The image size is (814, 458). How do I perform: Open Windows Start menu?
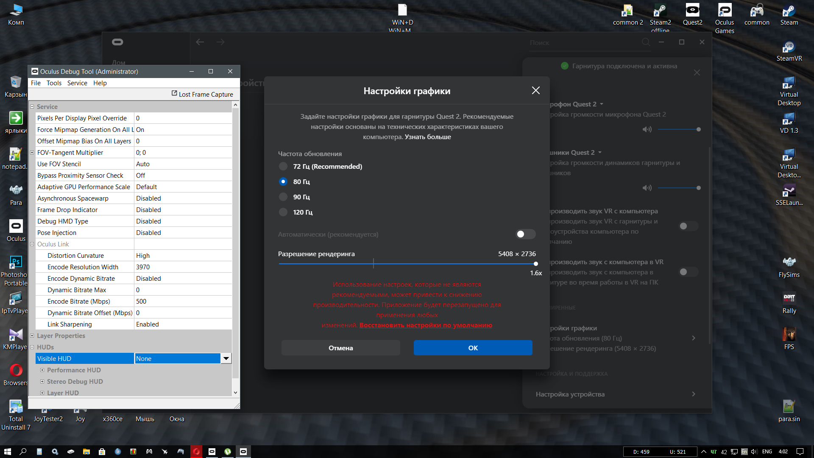(7, 452)
